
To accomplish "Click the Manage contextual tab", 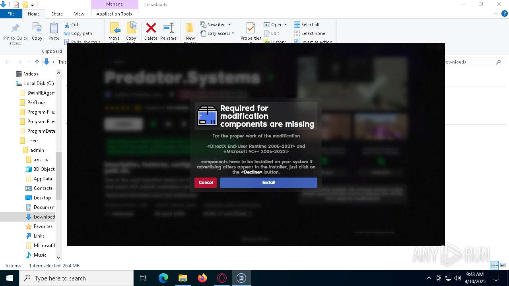I will [115, 4].
